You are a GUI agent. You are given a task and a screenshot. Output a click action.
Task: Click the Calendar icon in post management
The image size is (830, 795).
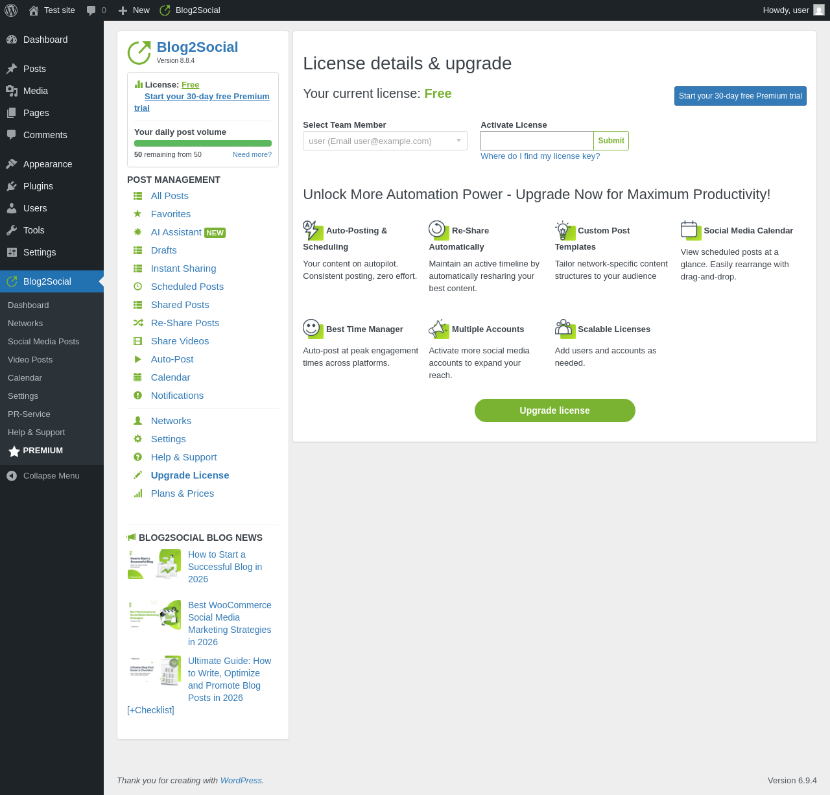pos(137,377)
